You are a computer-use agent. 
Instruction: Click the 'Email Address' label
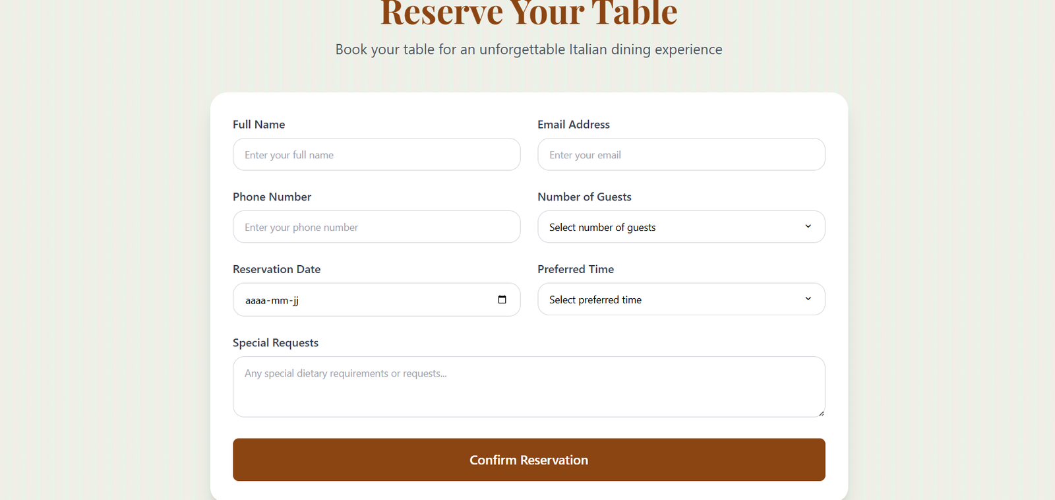573,125
